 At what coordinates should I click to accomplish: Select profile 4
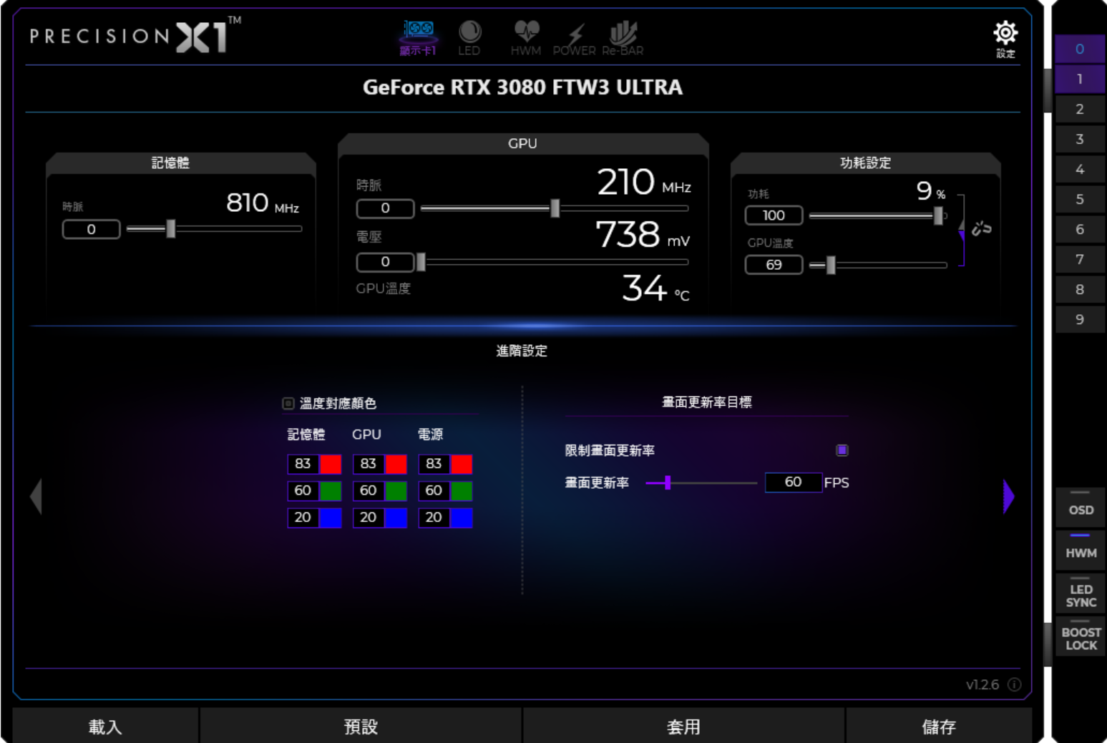(1080, 169)
